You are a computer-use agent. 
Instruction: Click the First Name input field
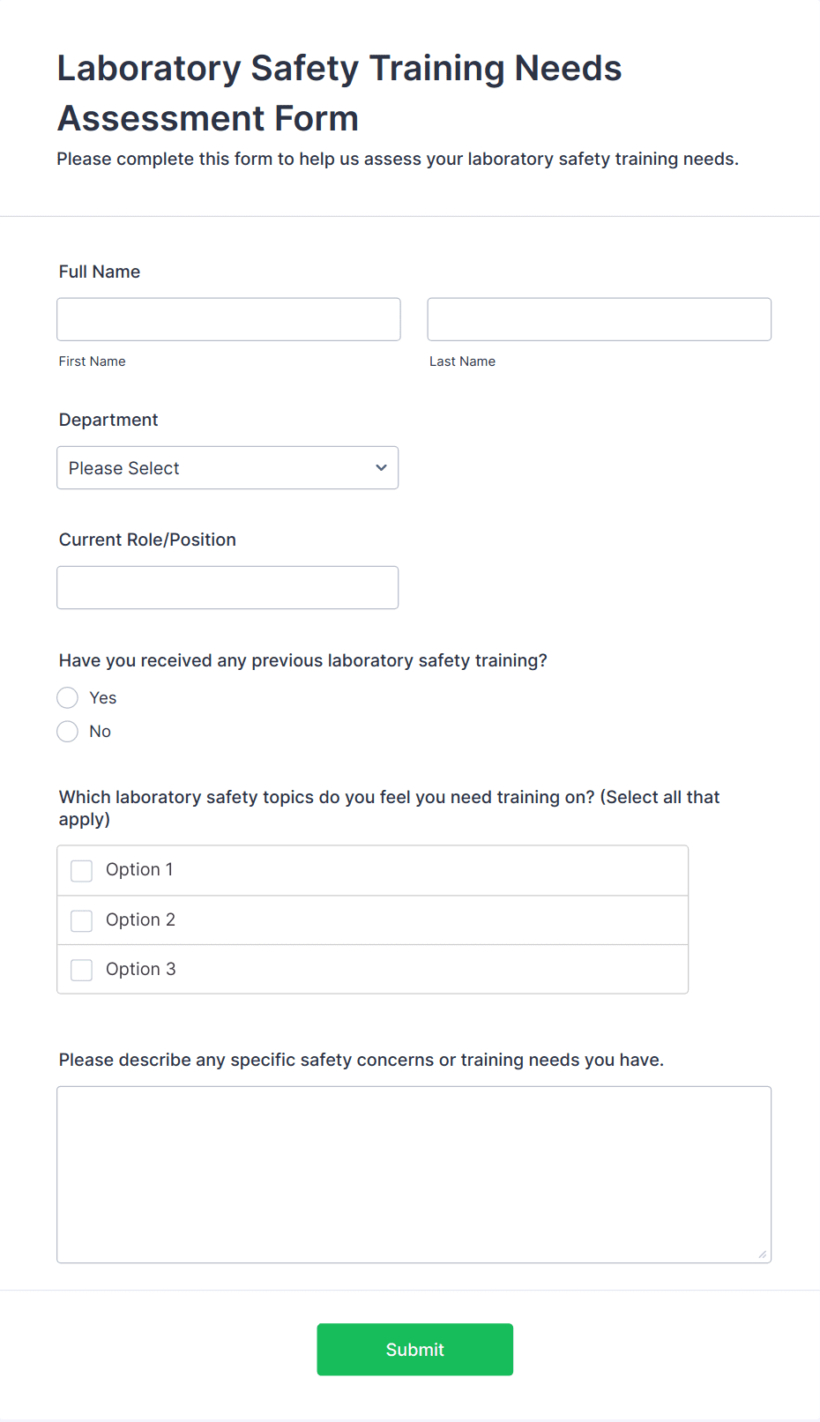pos(228,319)
